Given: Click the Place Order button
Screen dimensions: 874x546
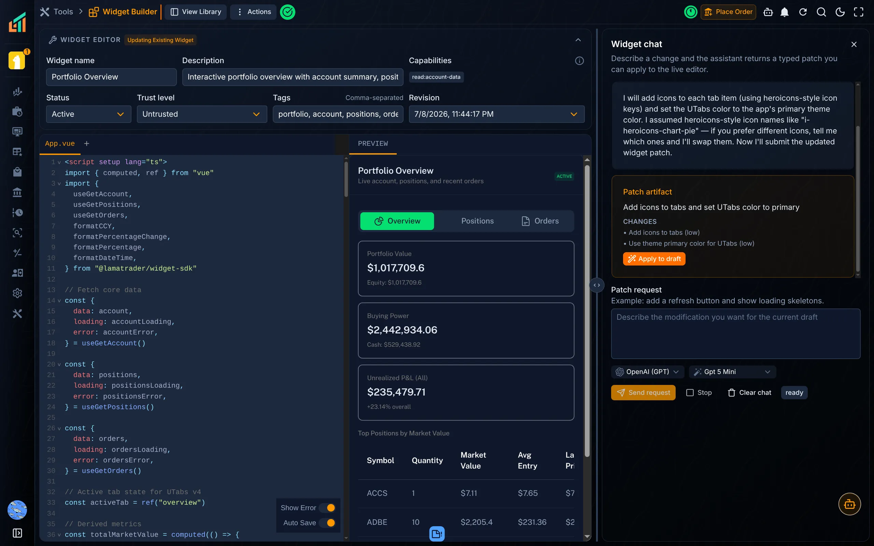Looking at the screenshot, I should point(728,12).
